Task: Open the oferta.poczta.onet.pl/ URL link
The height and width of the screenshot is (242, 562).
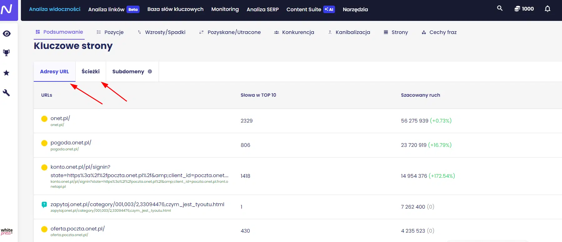Action: pyautogui.click(x=77, y=229)
